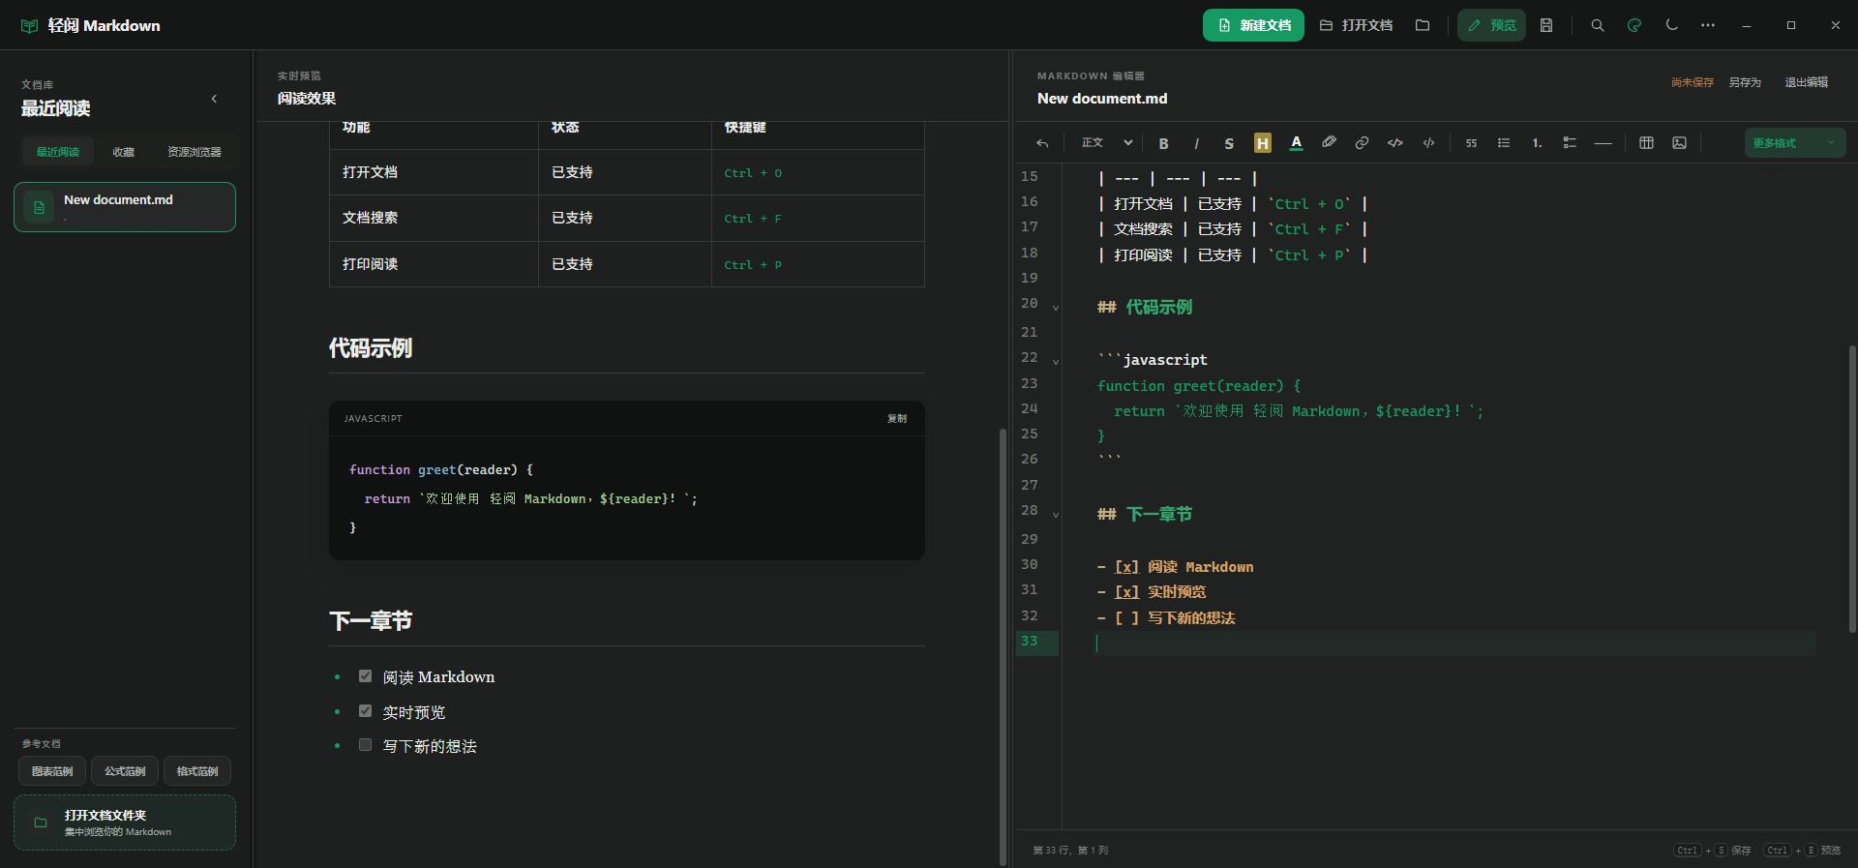Click the editor vertical scrollbar
The height and width of the screenshot is (868, 1858).
[x=1852, y=489]
